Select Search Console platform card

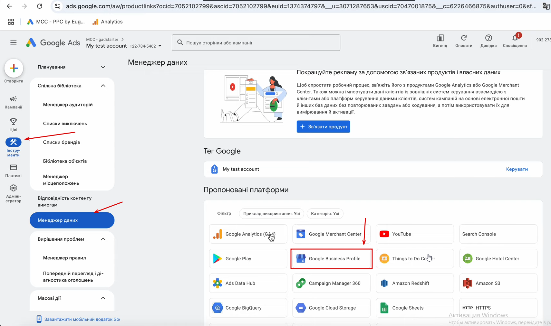498,234
